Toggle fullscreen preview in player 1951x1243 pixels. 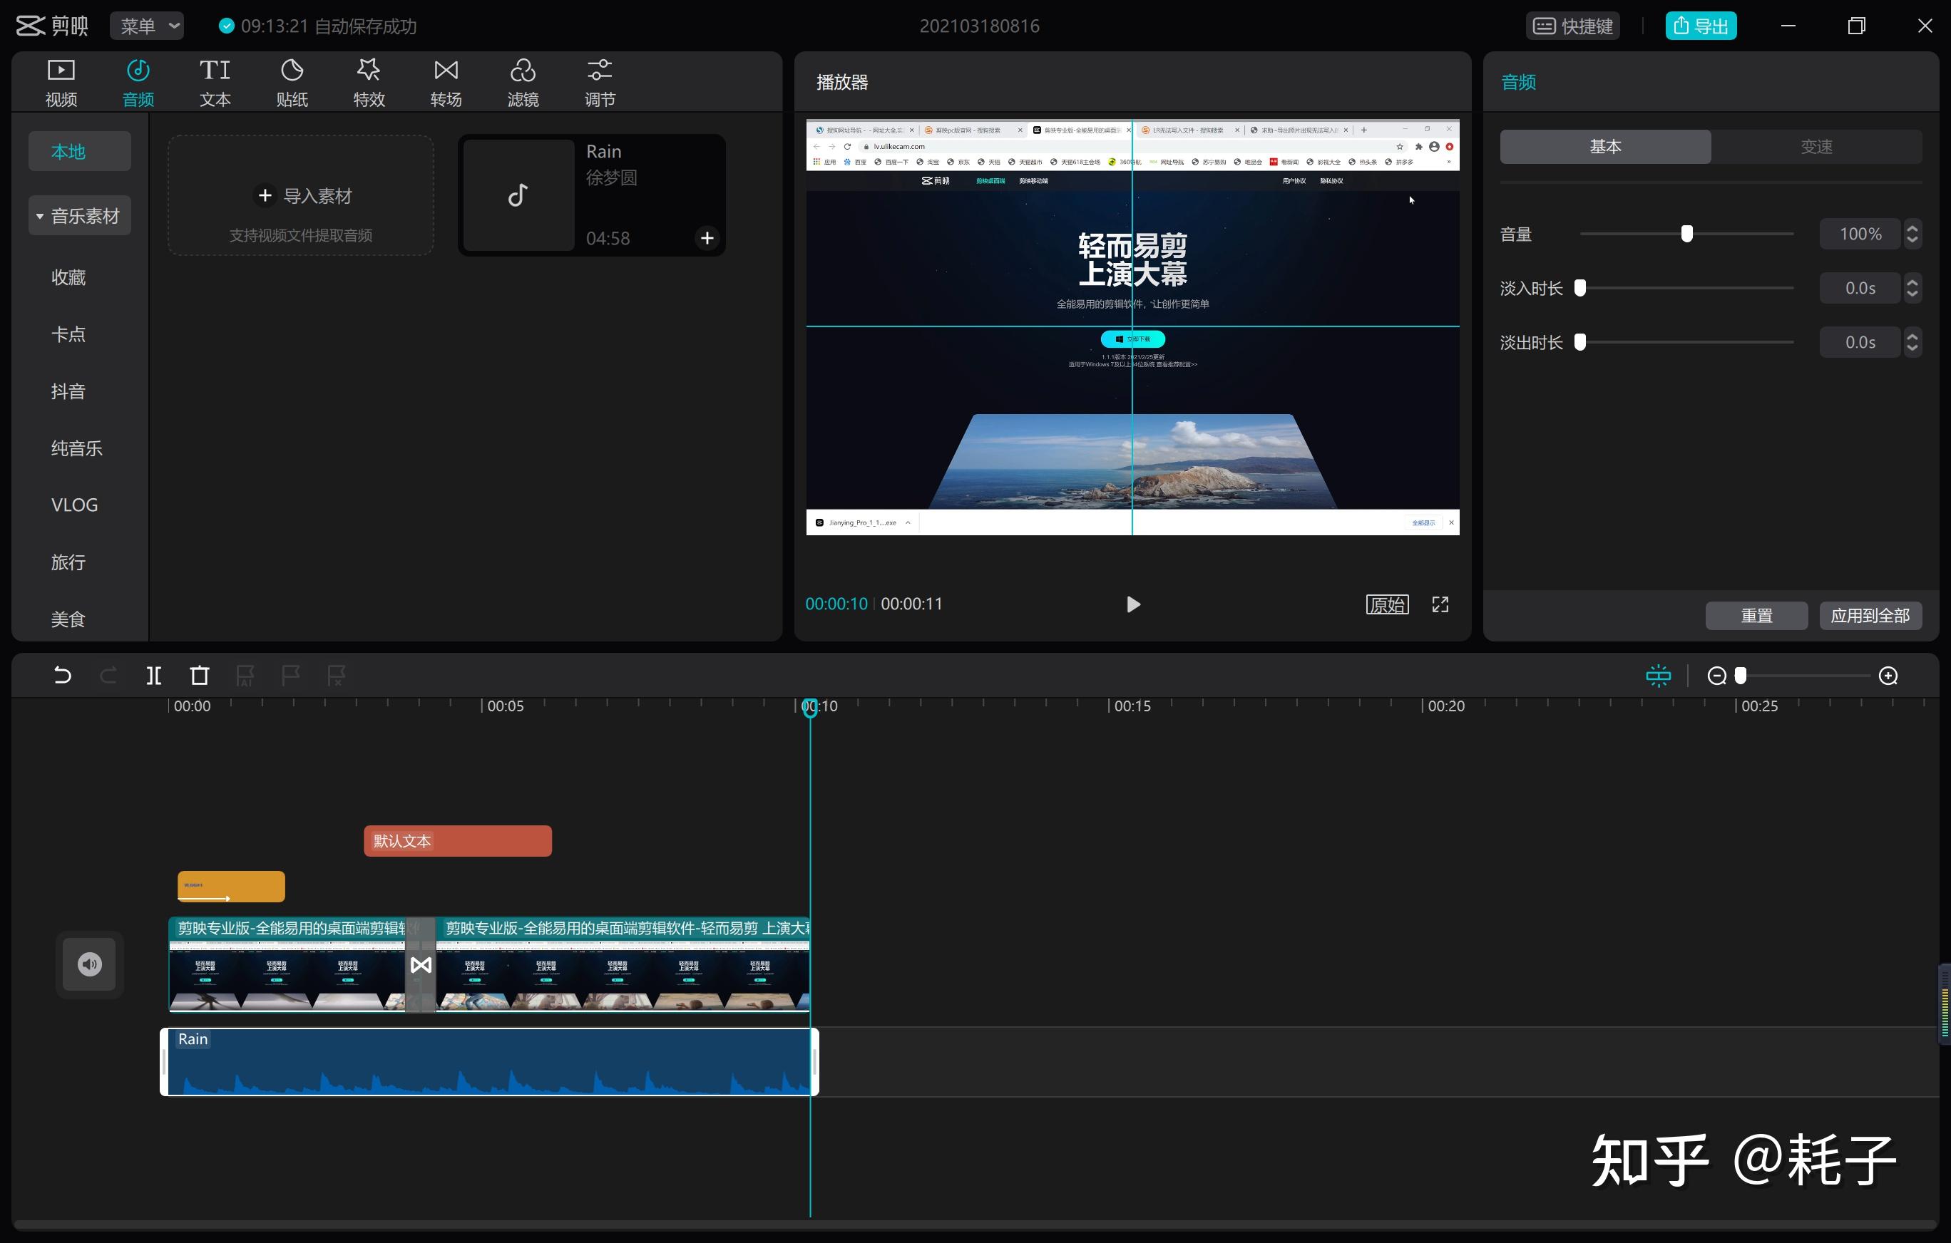(1440, 605)
